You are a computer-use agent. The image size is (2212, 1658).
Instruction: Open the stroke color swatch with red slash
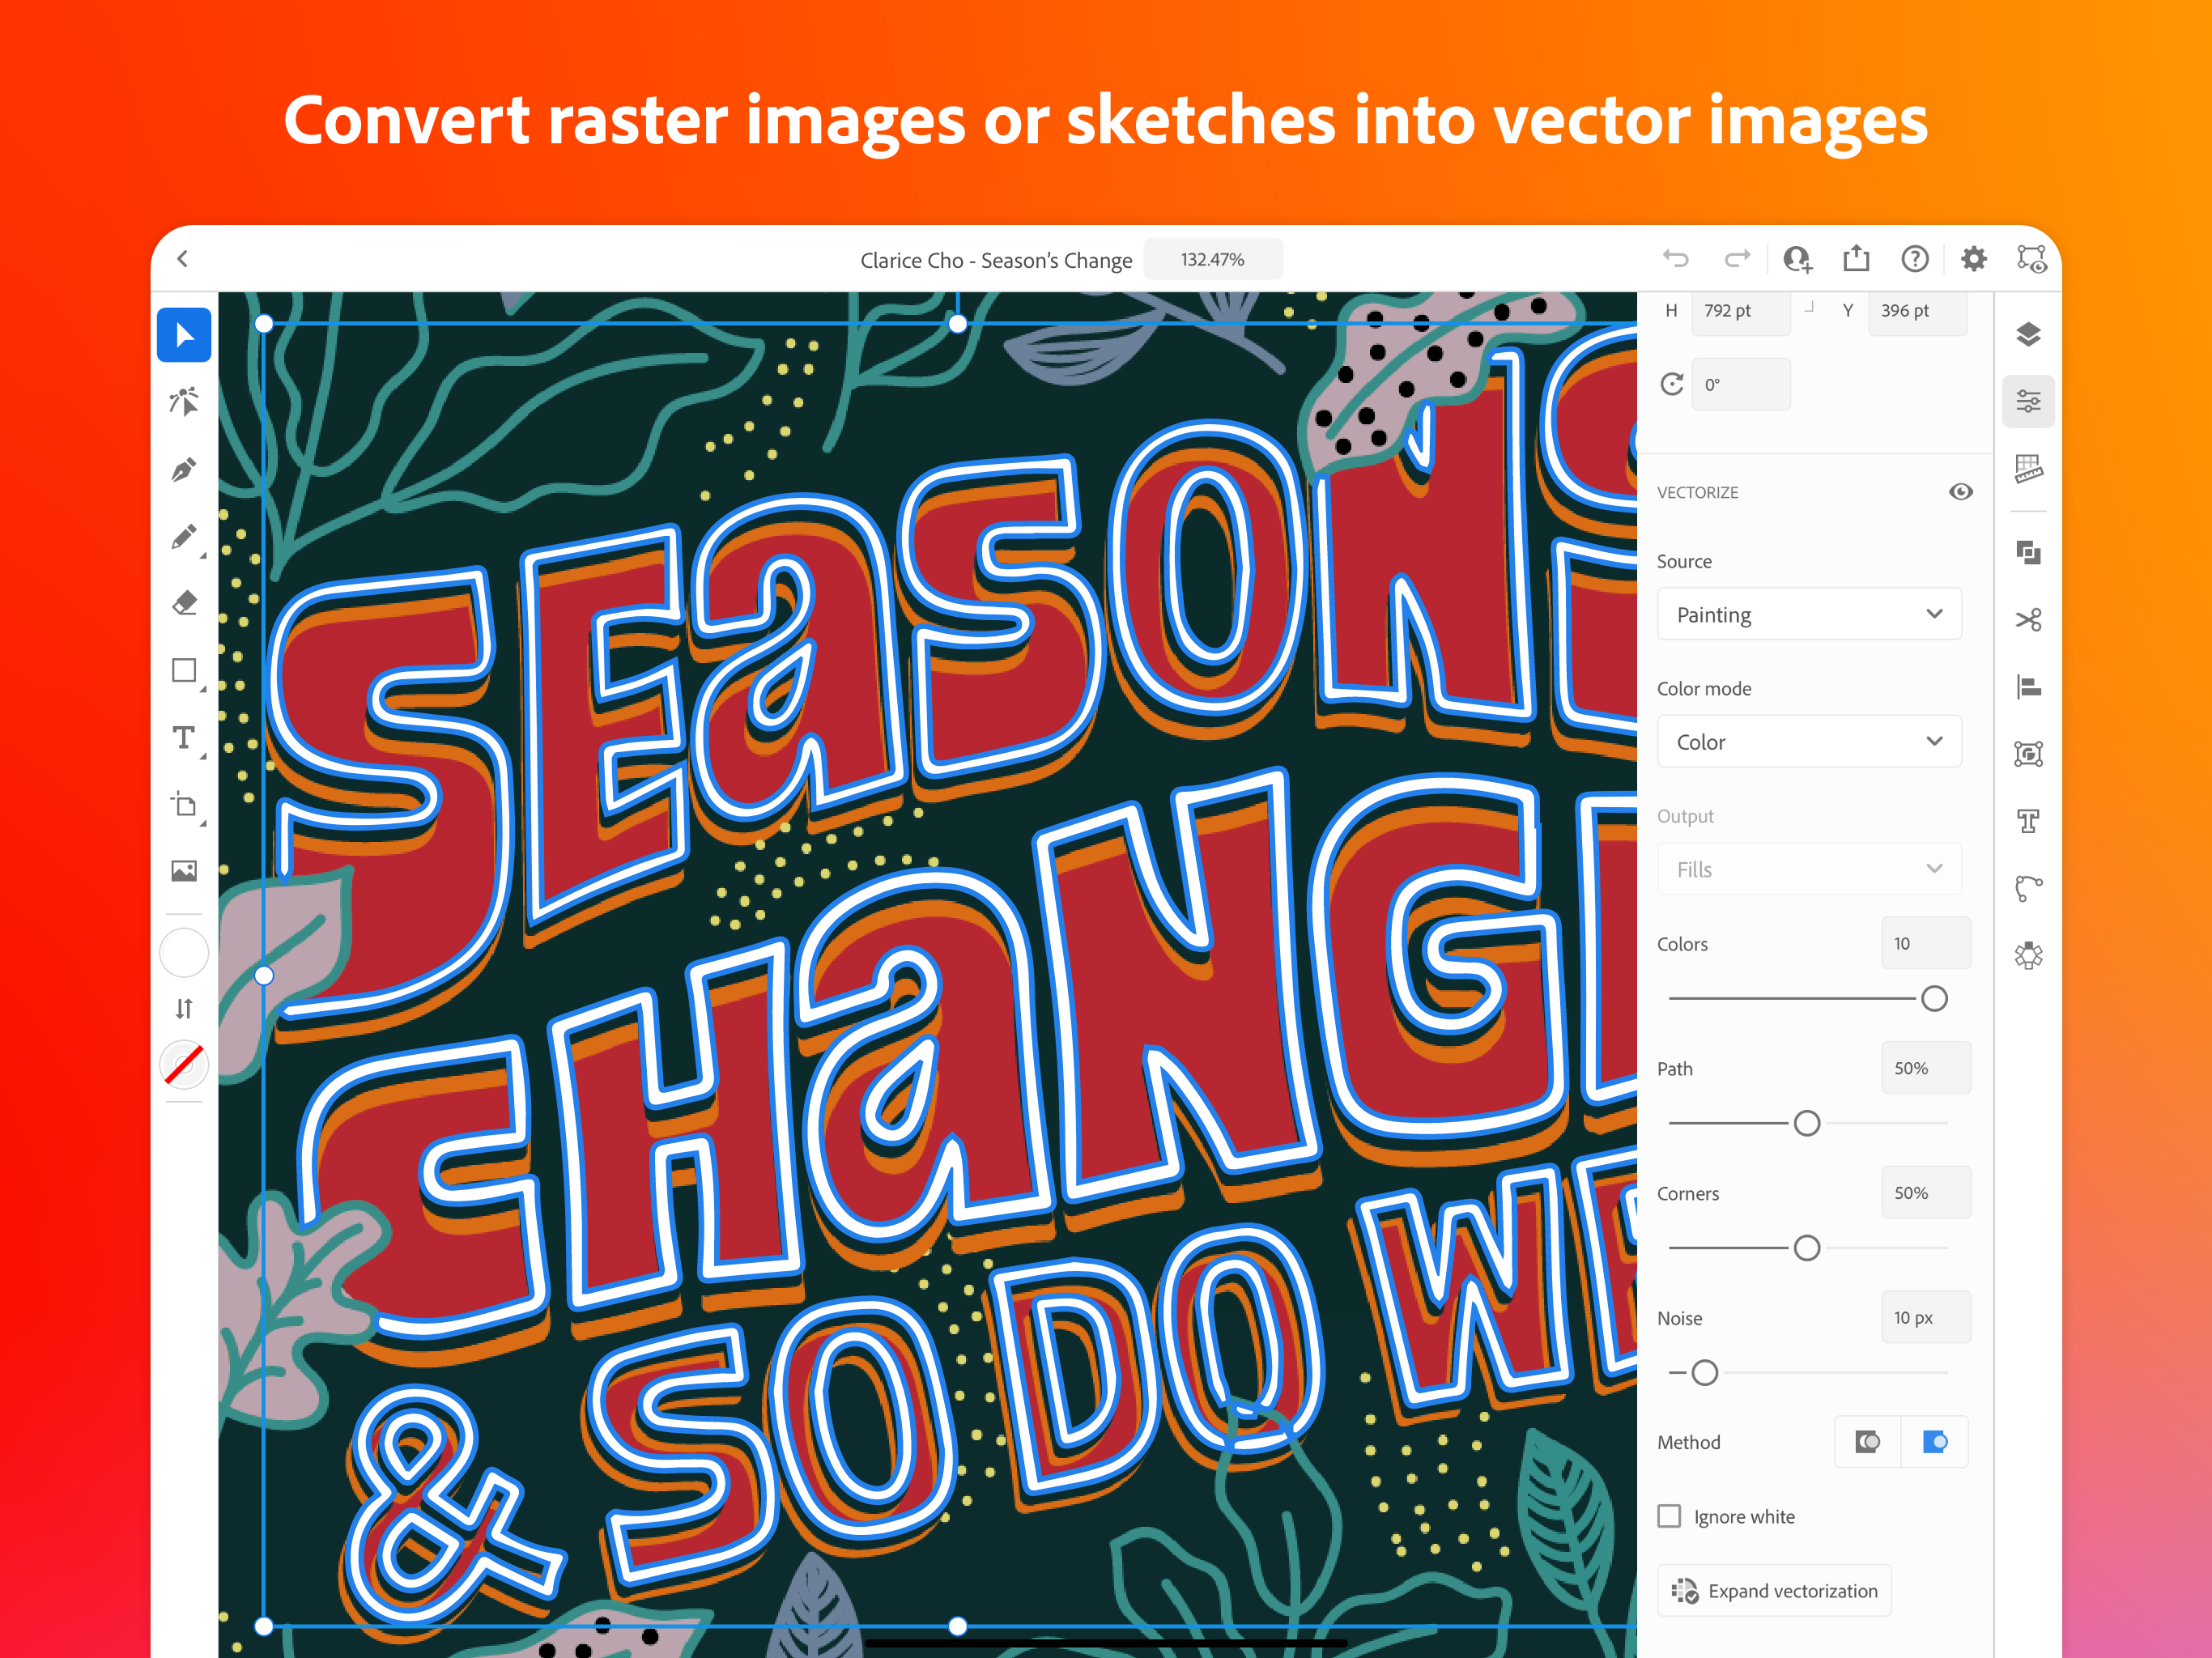tap(184, 1064)
